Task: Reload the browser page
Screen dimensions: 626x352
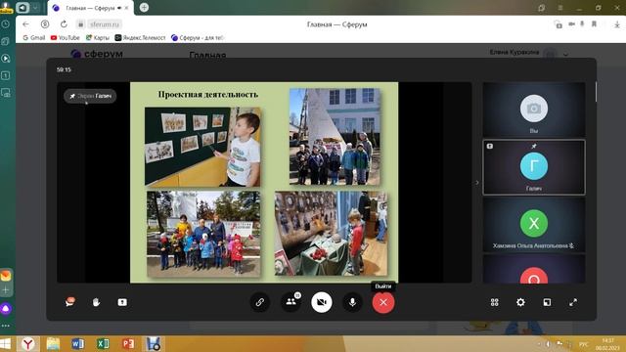Action: click(64, 24)
